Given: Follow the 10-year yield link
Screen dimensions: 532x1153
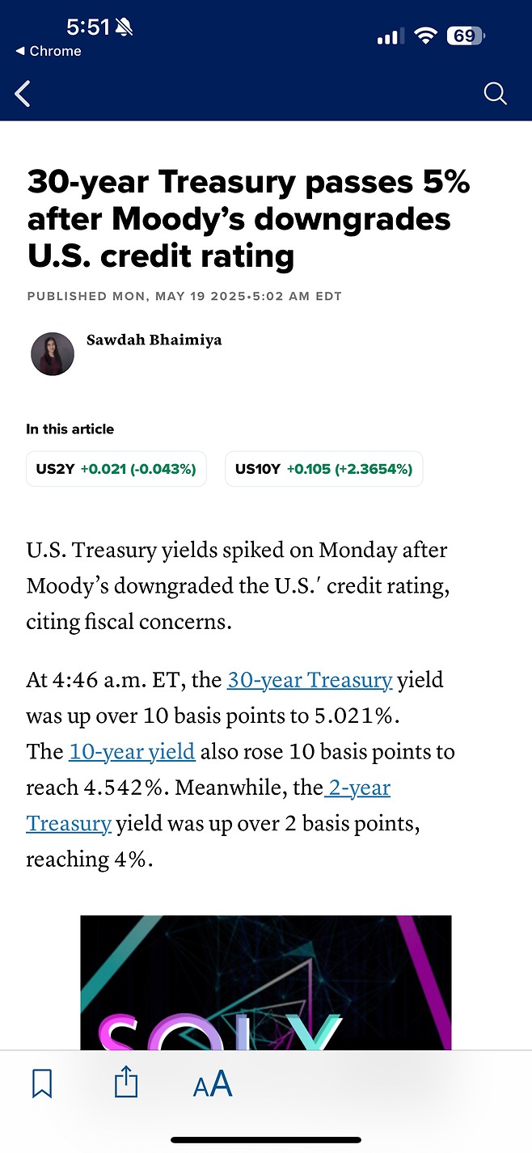Looking at the screenshot, I should (132, 752).
